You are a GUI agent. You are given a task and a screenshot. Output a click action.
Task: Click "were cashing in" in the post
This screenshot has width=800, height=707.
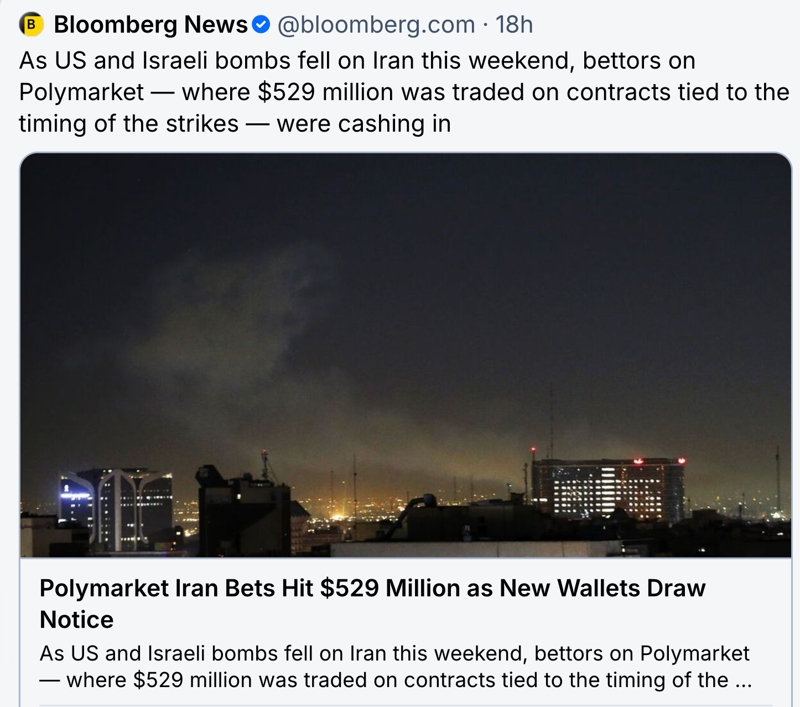[x=363, y=123]
